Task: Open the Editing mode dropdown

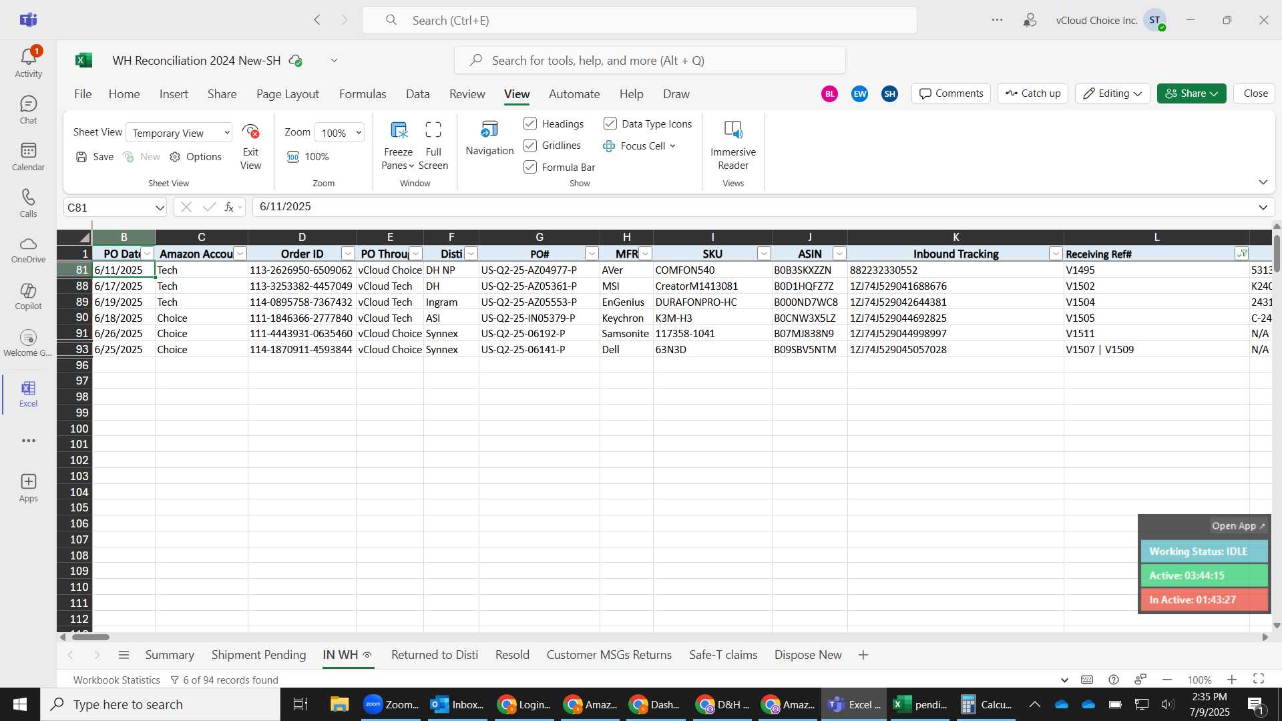Action: click(1112, 93)
